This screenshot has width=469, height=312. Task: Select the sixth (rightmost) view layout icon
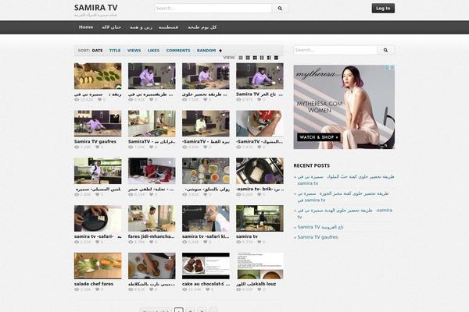[276, 58]
